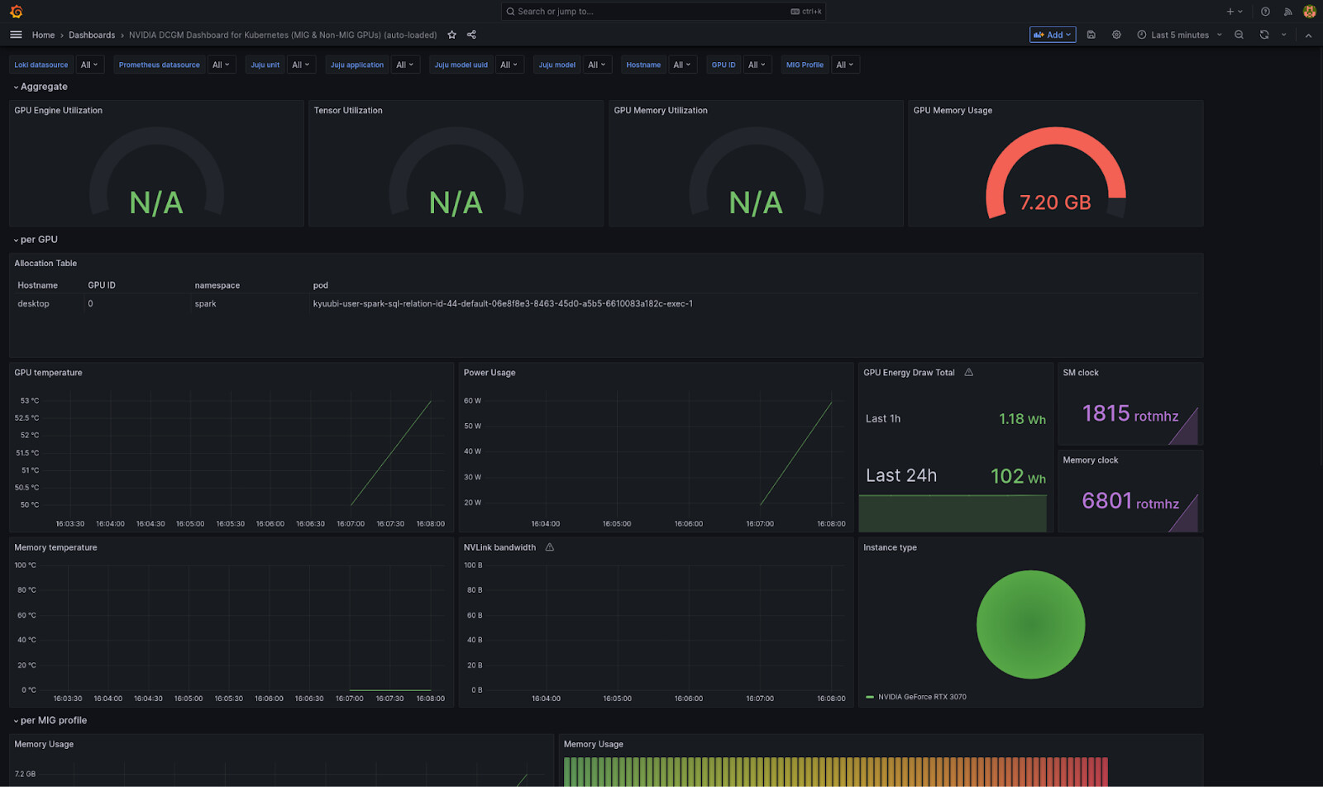Open the news feed icon
The width and height of the screenshot is (1323, 787).
[1287, 12]
